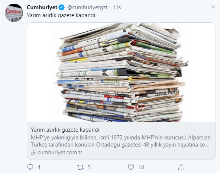Click the reply count 4
Screen dimensions: 220x173
point(39,167)
